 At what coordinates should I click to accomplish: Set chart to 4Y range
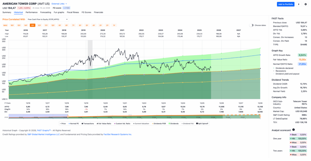94,25
